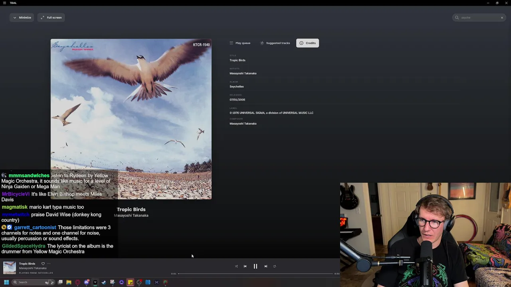Viewport: 511px width, 287px height.
Task: Click Playing from: Seychelles text
Action: click(x=36, y=273)
